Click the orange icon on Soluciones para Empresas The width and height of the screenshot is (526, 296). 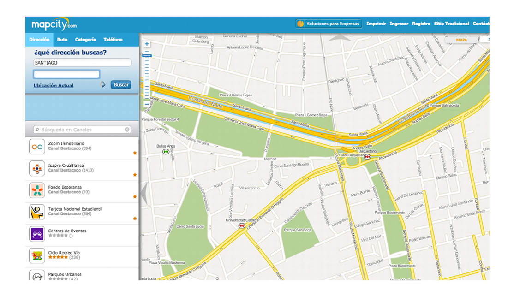pos(300,24)
